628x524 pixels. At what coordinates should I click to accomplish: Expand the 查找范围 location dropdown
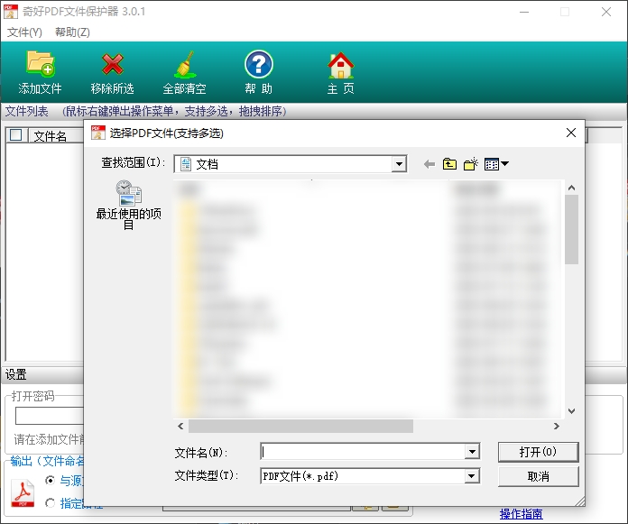point(399,164)
